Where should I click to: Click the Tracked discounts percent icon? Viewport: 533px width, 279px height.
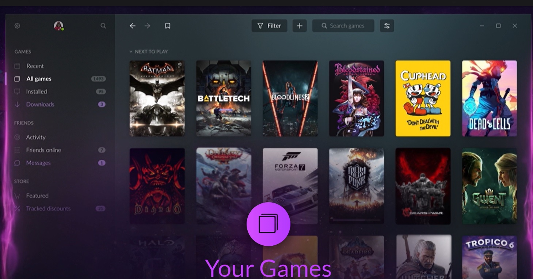click(x=17, y=209)
